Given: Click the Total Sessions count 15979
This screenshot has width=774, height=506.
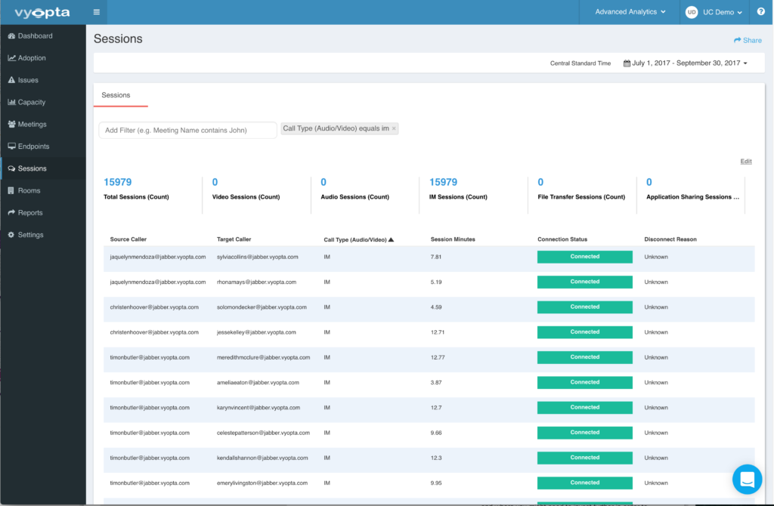Looking at the screenshot, I should tap(117, 182).
